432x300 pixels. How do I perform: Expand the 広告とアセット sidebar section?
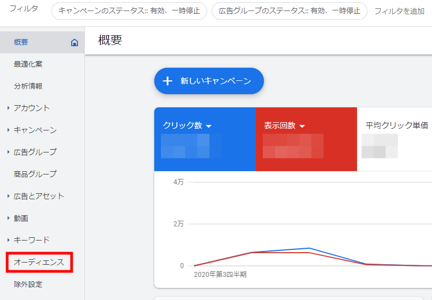tap(8, 196)
